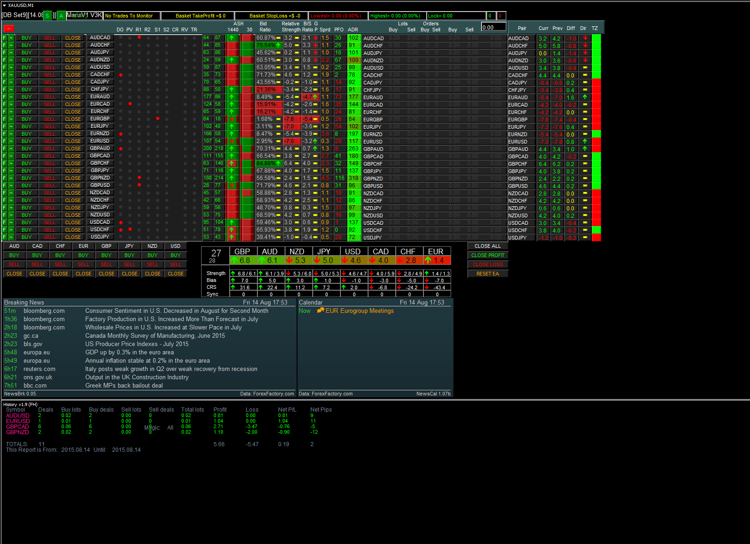Click the ASH 1440 arrow for EURGBP

(232, 119)
